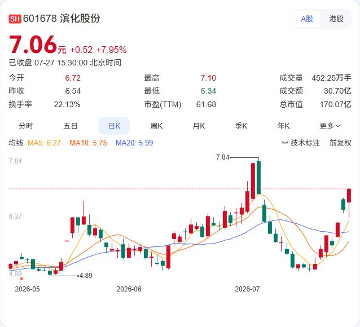This screenshot has width=360, height=327.
Task: Click the current price 7.06
Action: click(33, 45)
